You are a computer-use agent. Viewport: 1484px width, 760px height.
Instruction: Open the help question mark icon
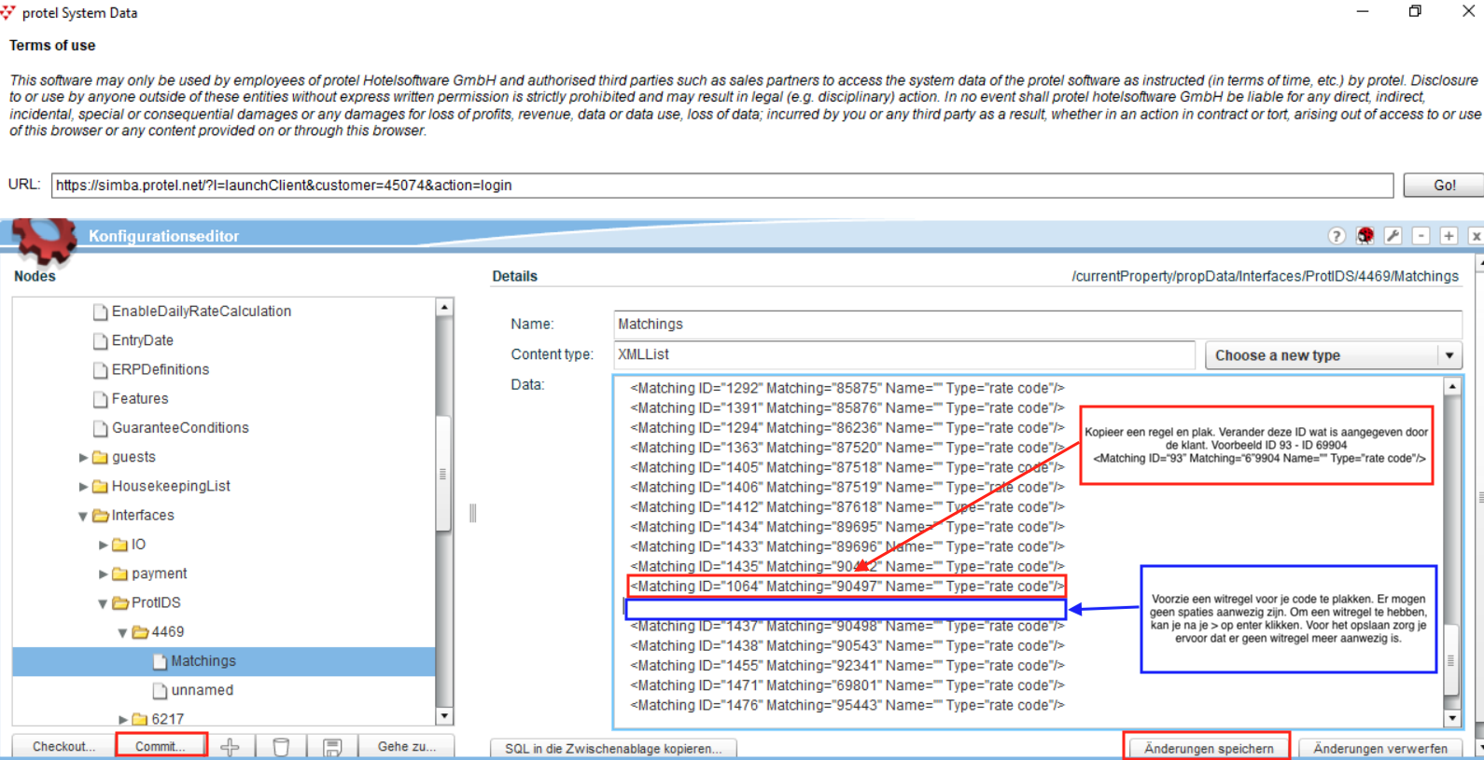1337,236
